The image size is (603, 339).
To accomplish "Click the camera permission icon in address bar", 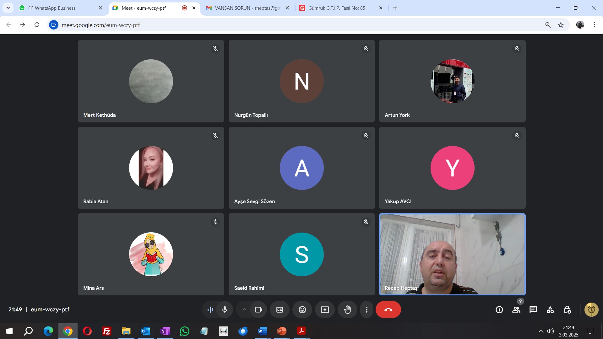I will pos(54,25).
